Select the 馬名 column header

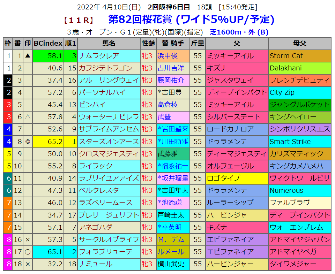coord(109,44)
